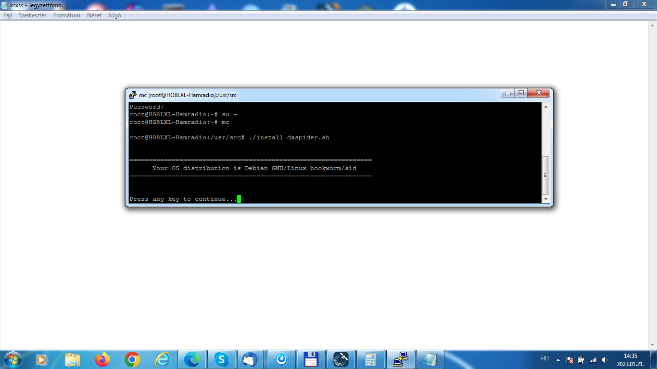
Task: Open the clock showing 14:35
Action: click(x=630, y=359)
